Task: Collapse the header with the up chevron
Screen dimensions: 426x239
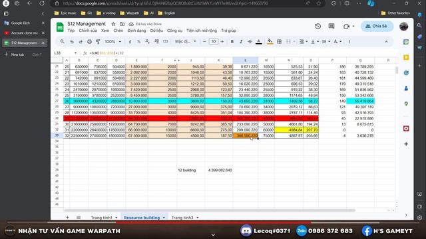Action: click(x=386, y=42)
